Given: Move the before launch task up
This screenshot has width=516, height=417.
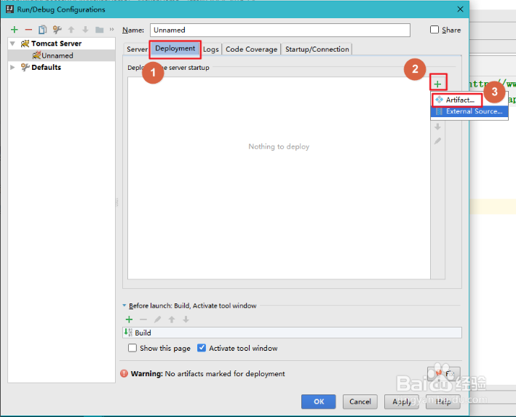Looking at the screenshot, I should (x=172, y=319).
